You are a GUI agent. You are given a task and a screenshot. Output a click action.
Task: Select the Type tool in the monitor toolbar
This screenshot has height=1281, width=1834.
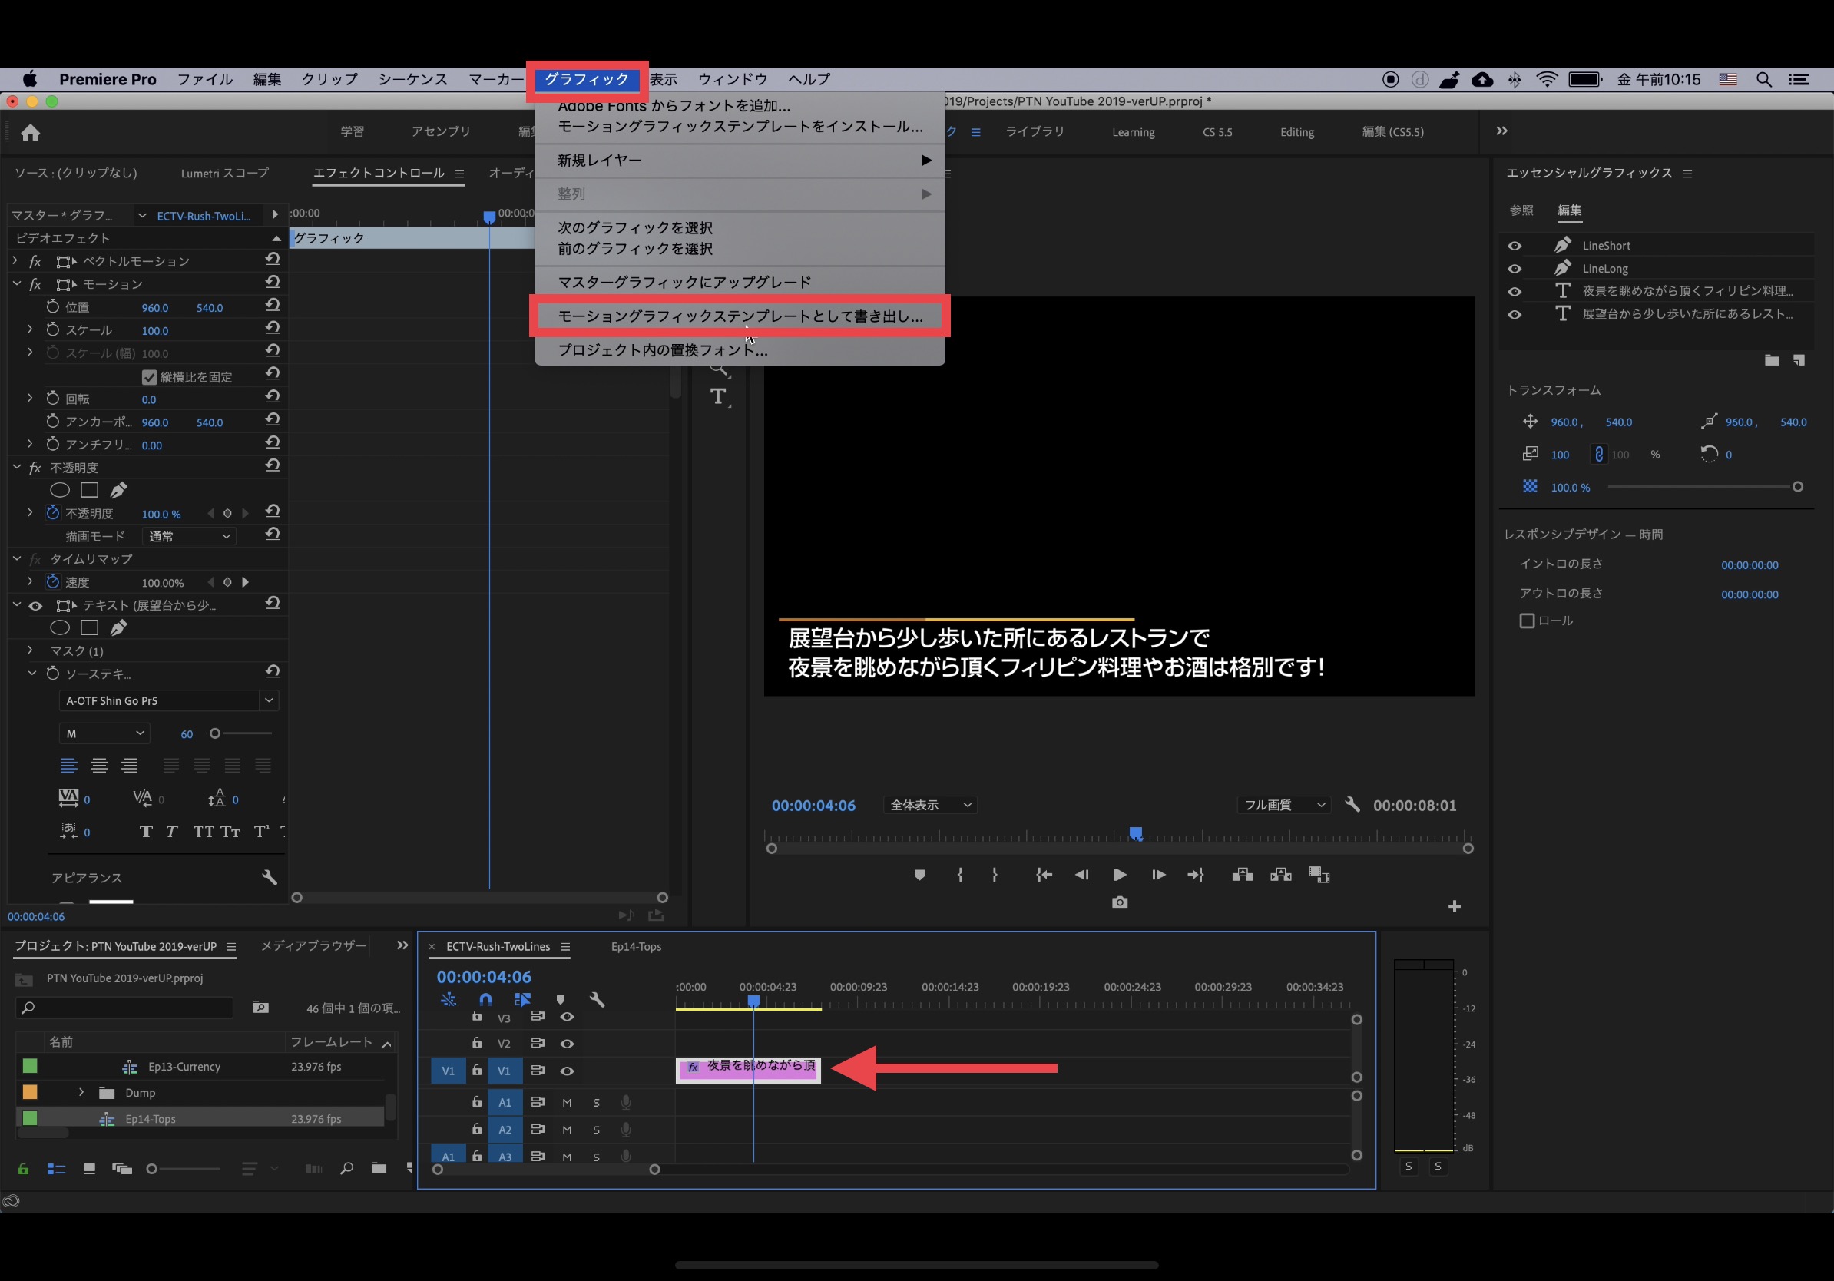(718, 396)
